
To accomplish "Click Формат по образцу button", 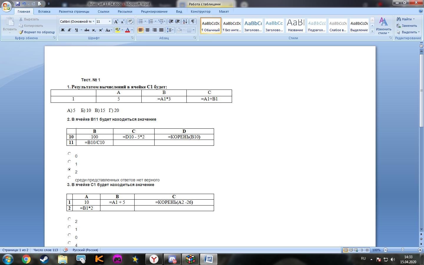I will click(x=37, y=32).
